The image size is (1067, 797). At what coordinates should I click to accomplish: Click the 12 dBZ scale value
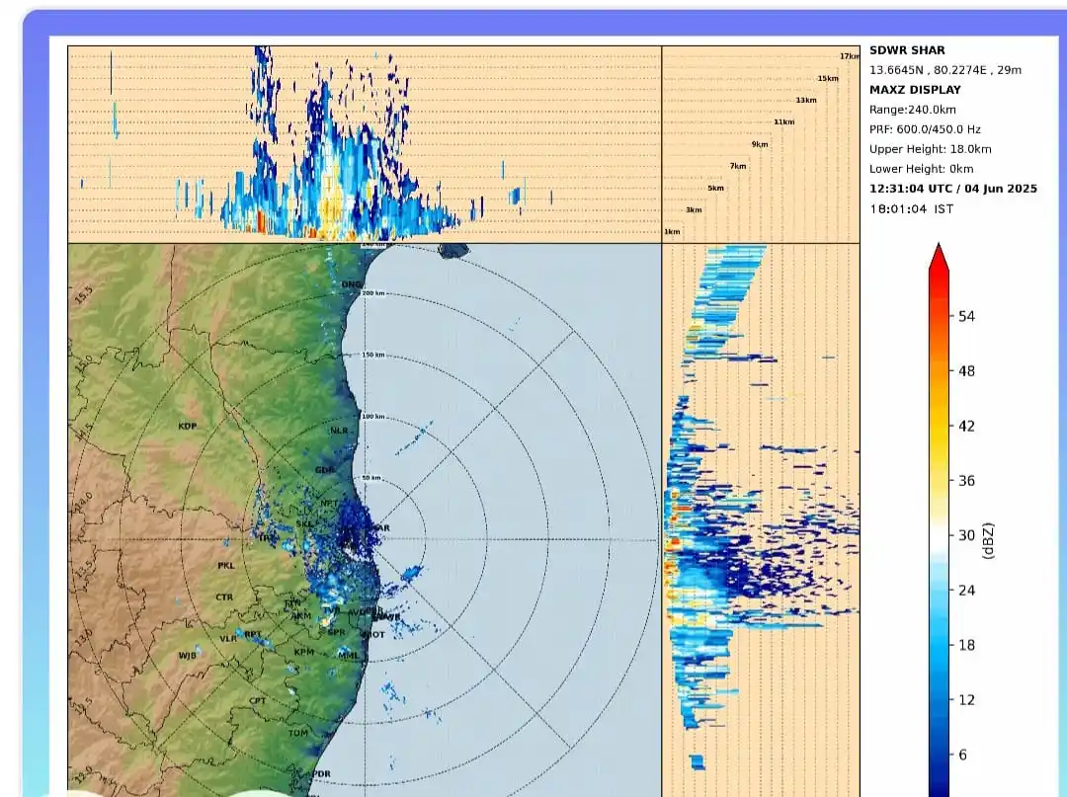click(966, 700)
